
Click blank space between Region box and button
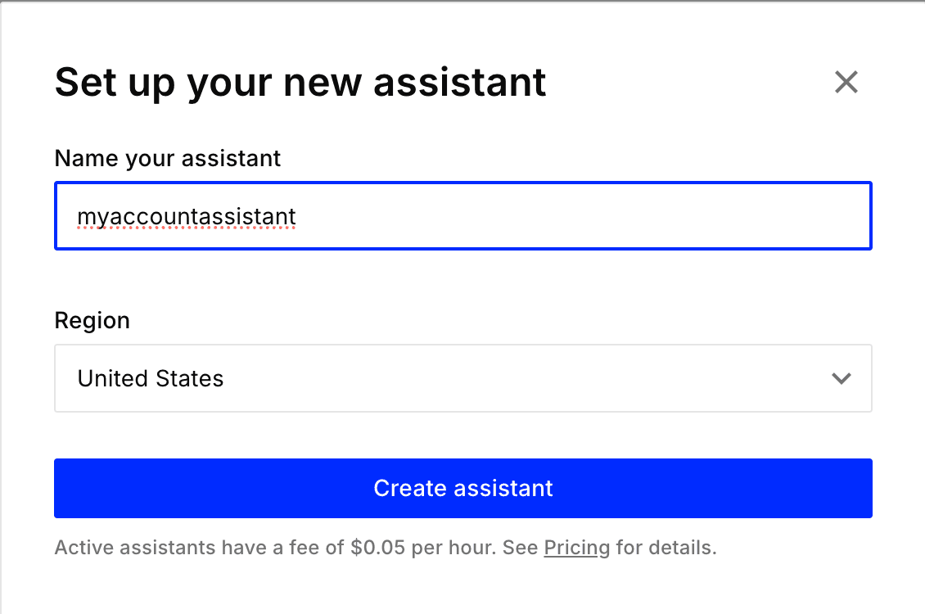tap(463, 435)
